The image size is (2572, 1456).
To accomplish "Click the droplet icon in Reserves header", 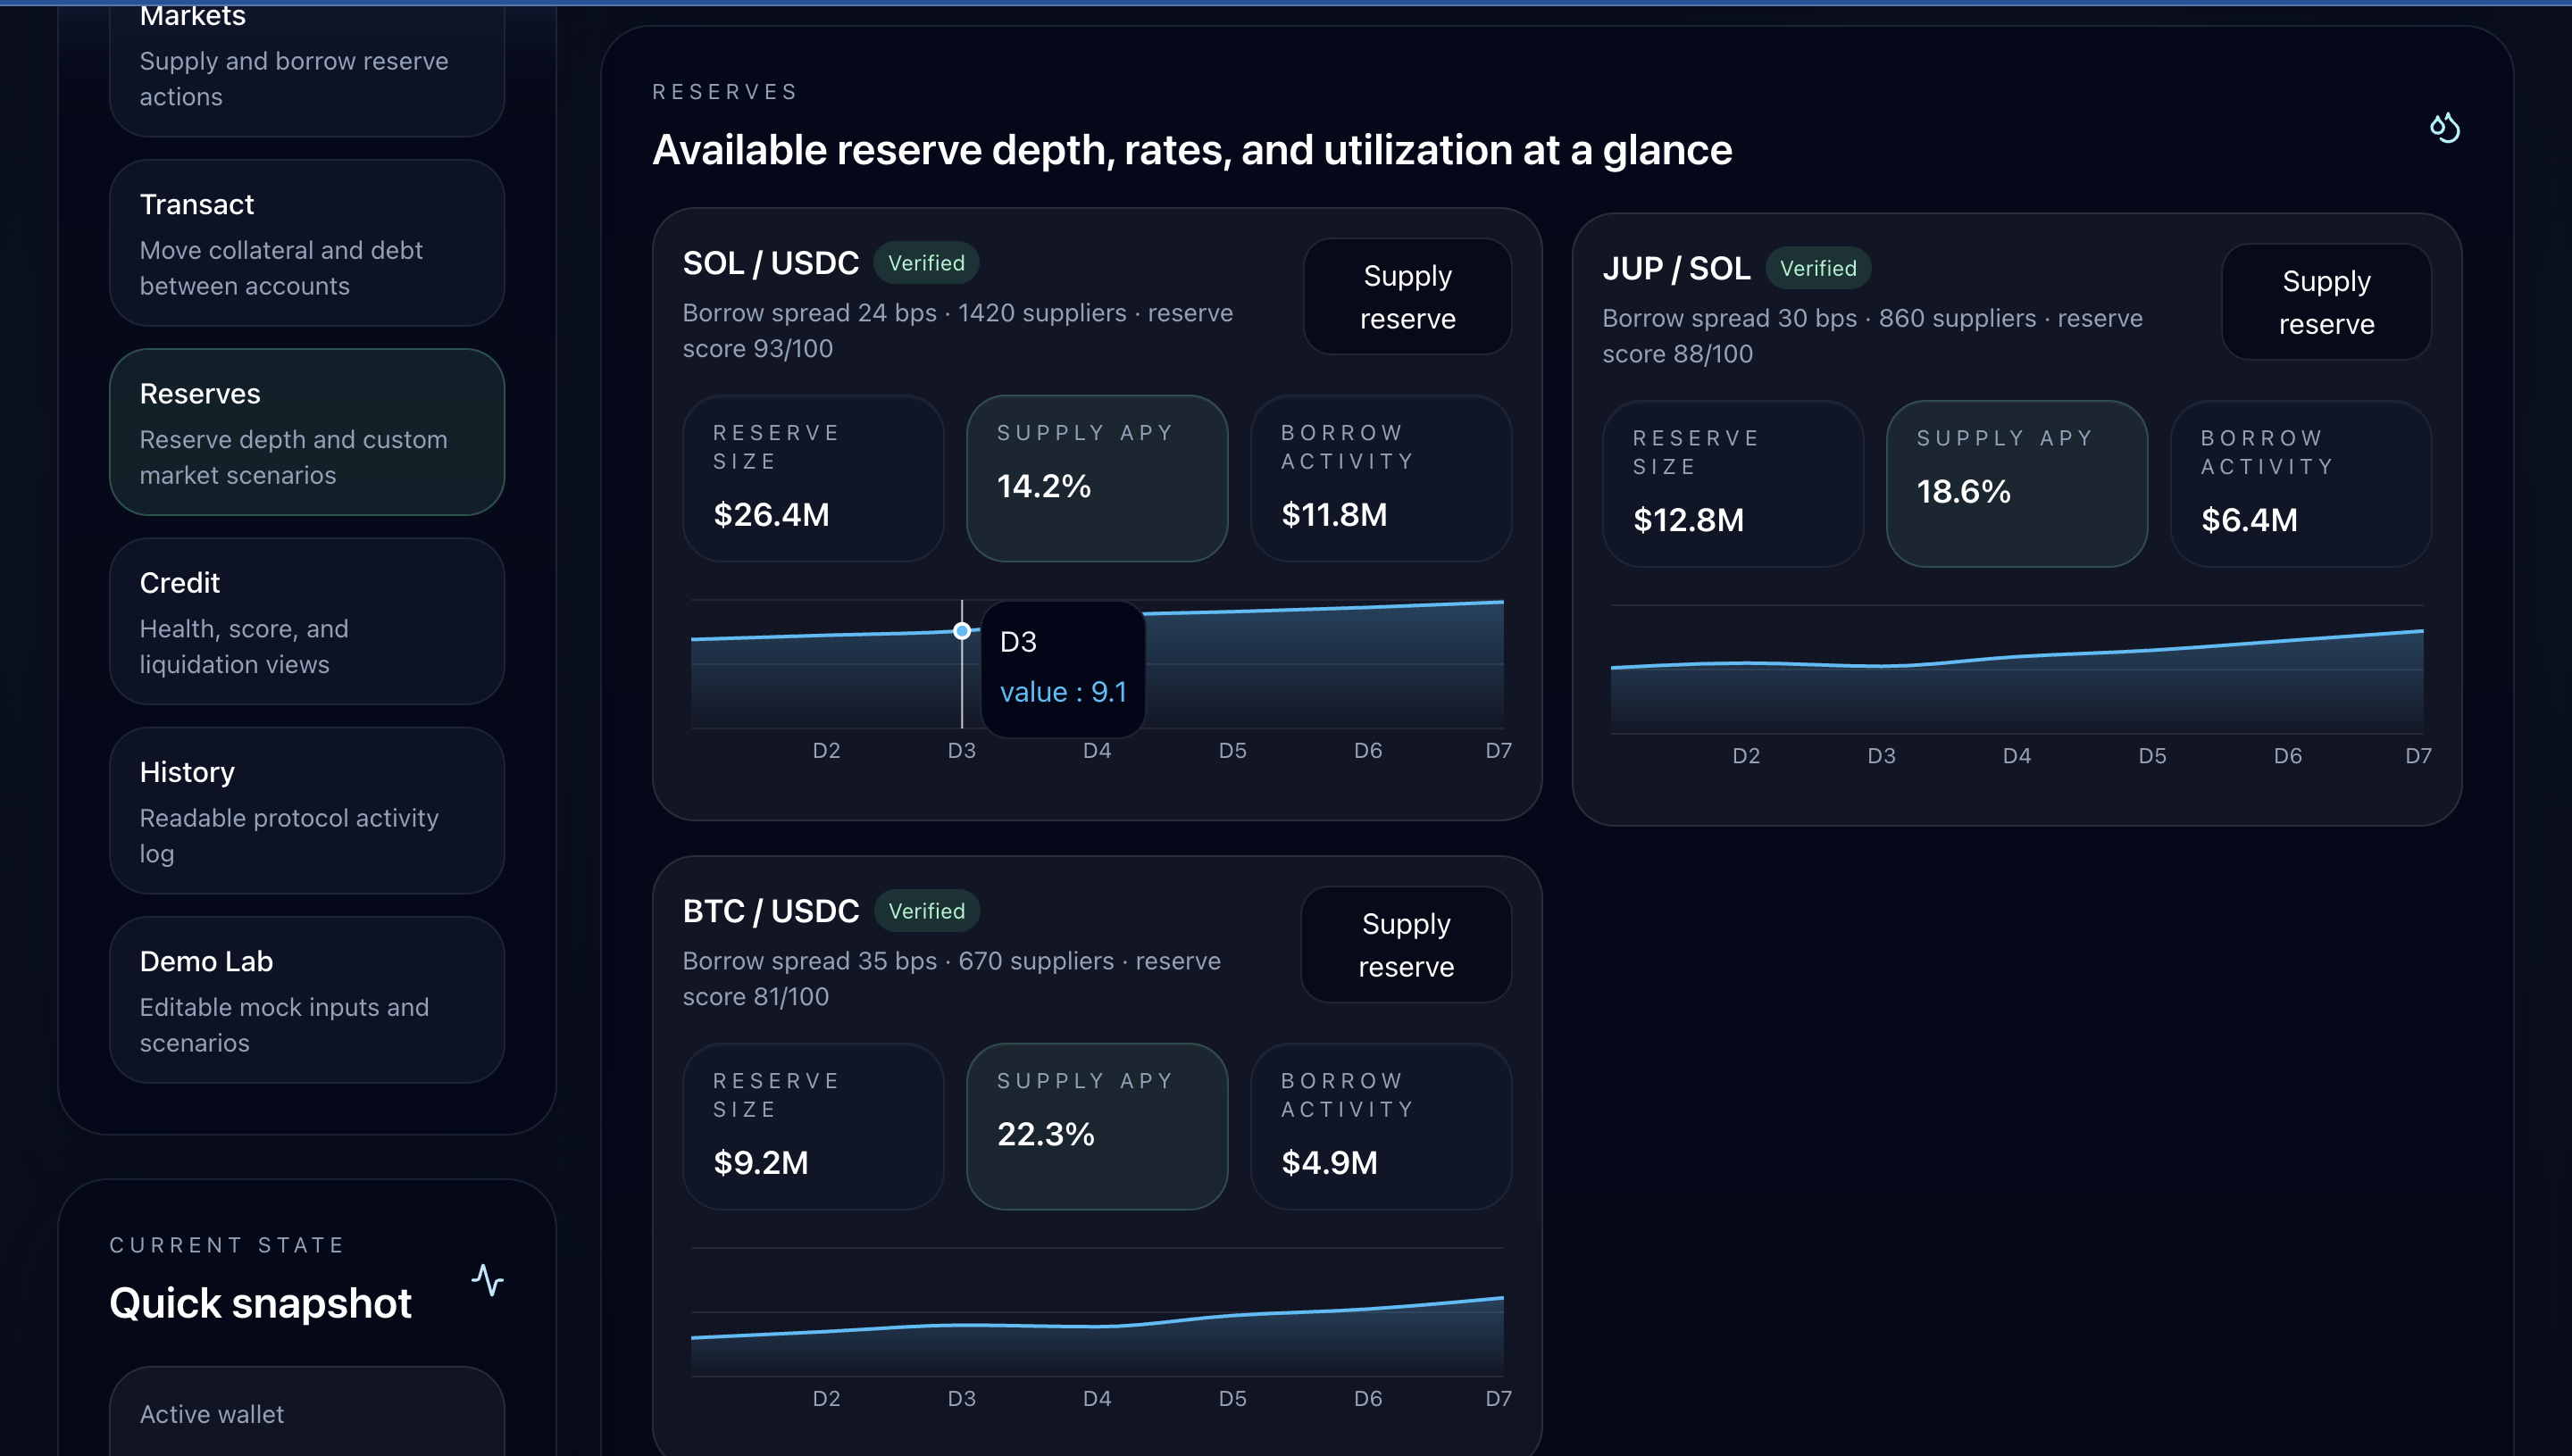I will pos(2444,128).
